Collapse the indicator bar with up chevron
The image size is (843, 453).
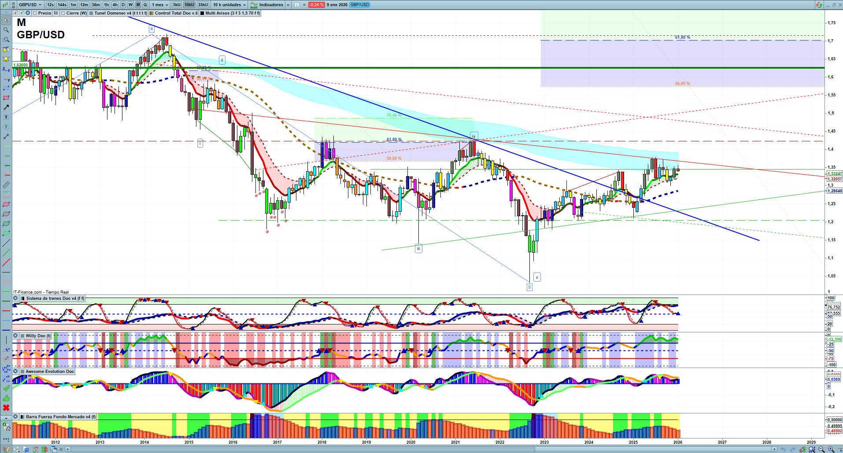[x=6, y=13]
